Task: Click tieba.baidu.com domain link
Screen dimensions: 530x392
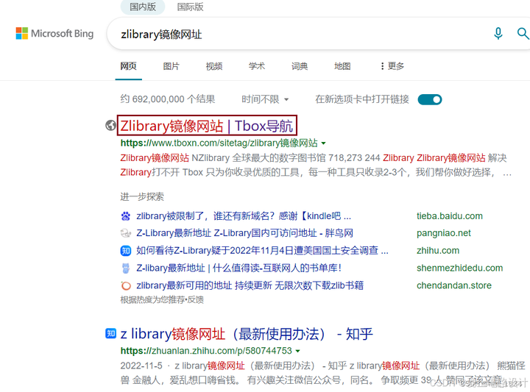Action: point(450,216)
